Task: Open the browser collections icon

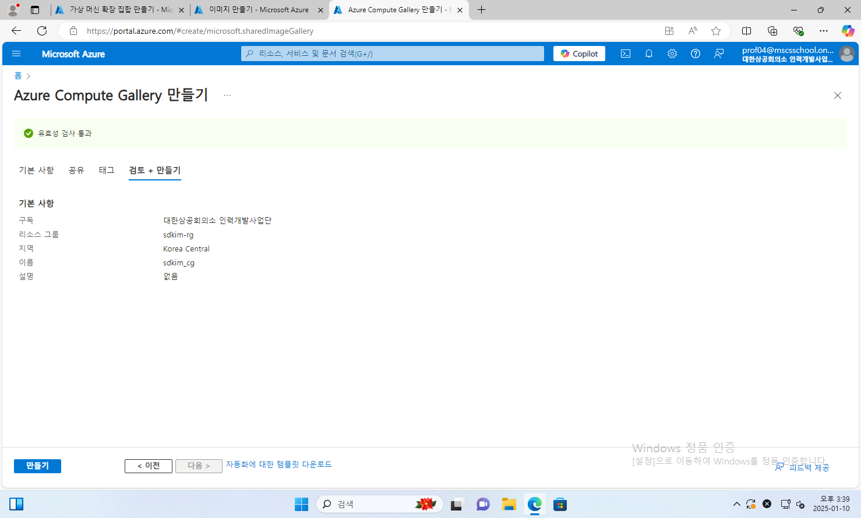Action: 772,31
